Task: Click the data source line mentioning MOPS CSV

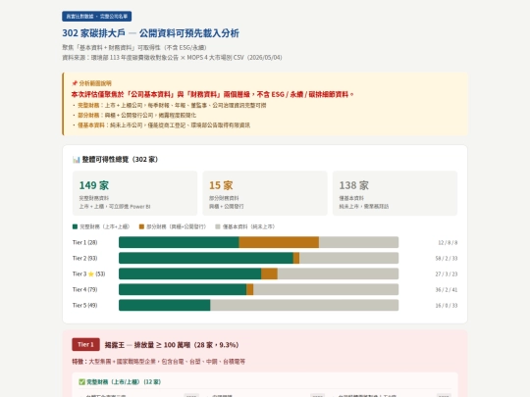Action: tap(172, 58)
